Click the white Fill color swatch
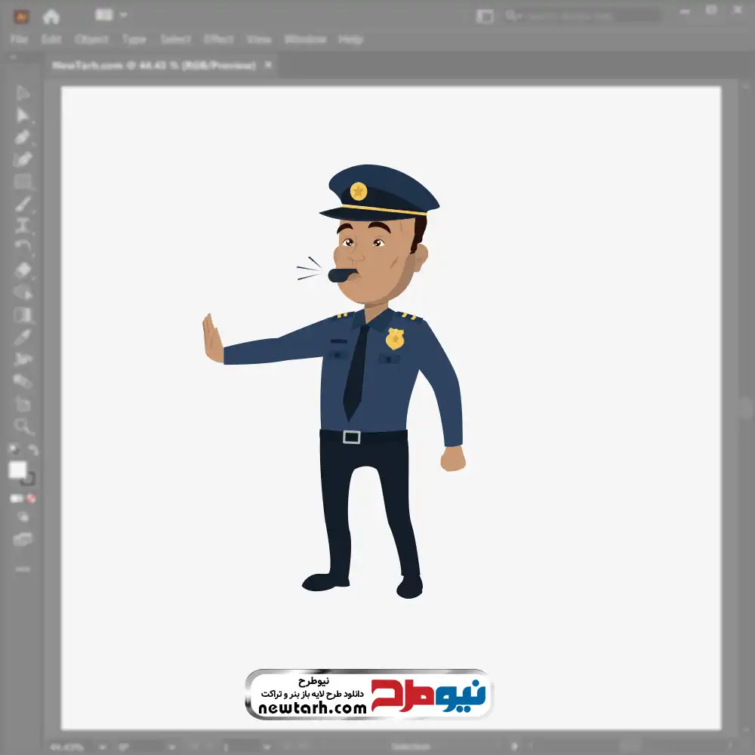Viewport: 755px width, 755px height. (x=17, y=470)
